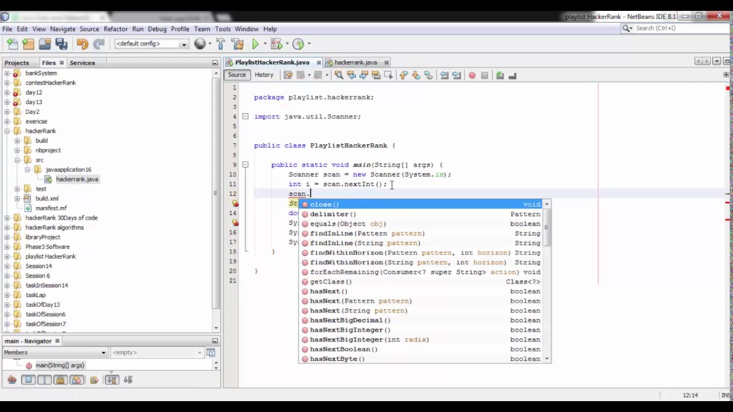Expand the playlist HackerRank folder

[7, 256]
